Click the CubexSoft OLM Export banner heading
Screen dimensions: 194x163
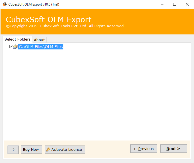(49, 19)
